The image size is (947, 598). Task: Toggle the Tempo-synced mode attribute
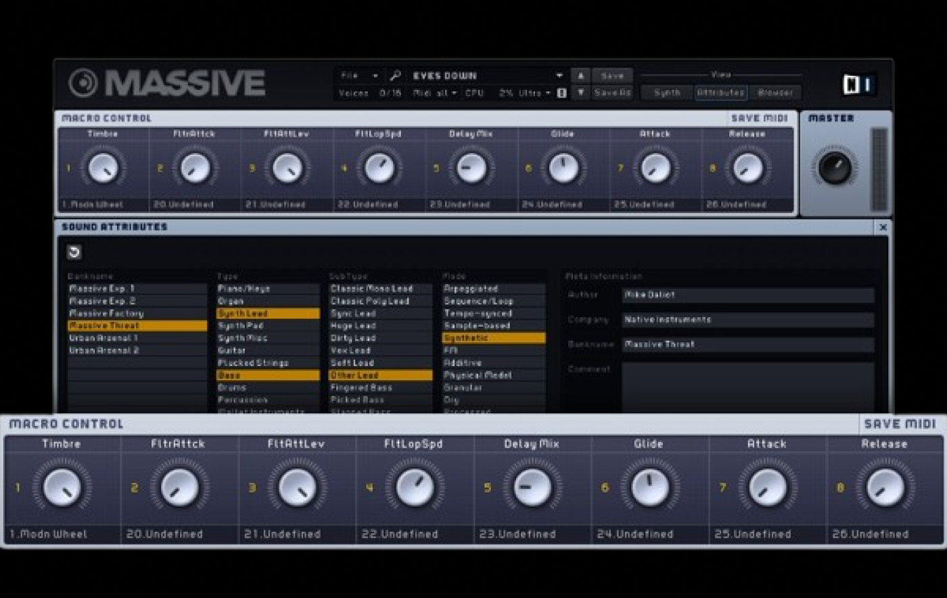[494, 314]
